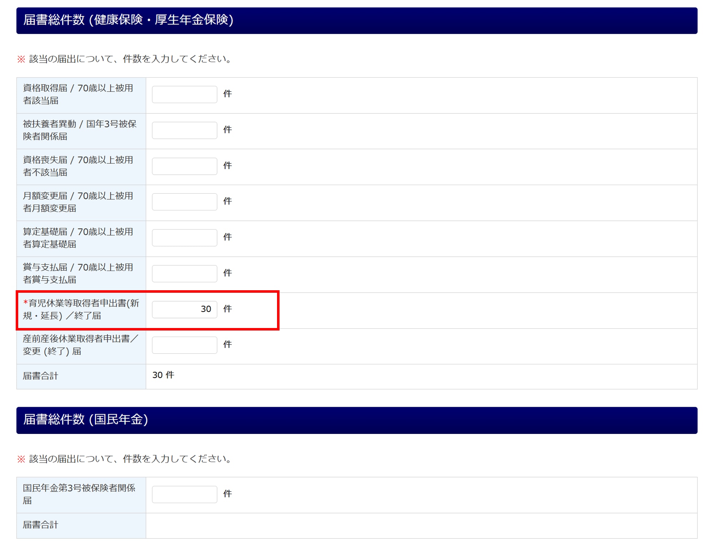Click the 育児休業等取得者申出書 field containing 30
Image resolution: width=714 pixels, height=548 pixels.
[184, 309]
